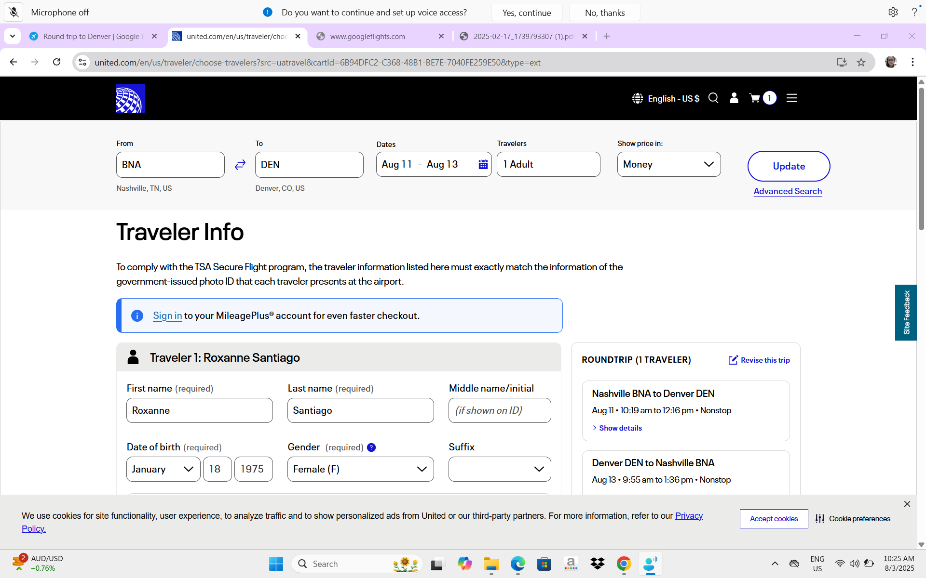The image size is (926, 578).
Task: Open voice access settings gear
Action: [893, 12]
